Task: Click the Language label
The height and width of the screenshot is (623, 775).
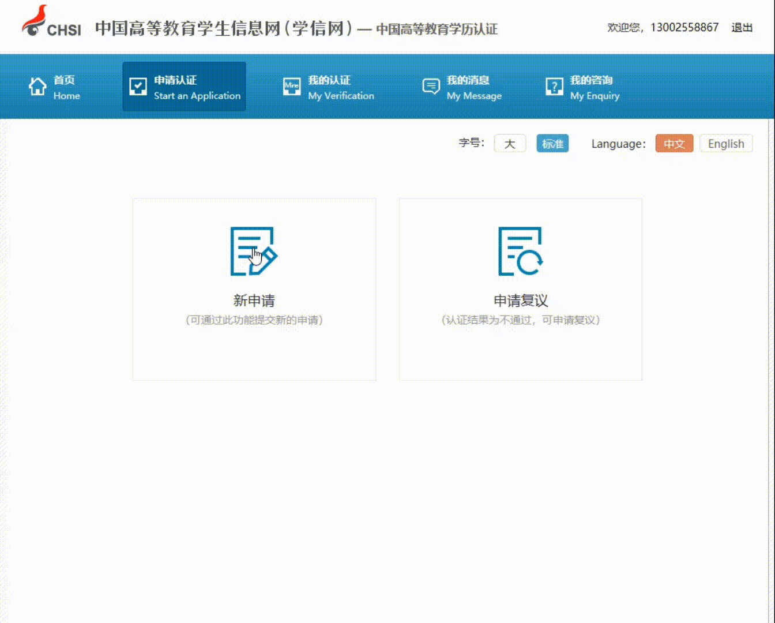Action: [619, 144]
